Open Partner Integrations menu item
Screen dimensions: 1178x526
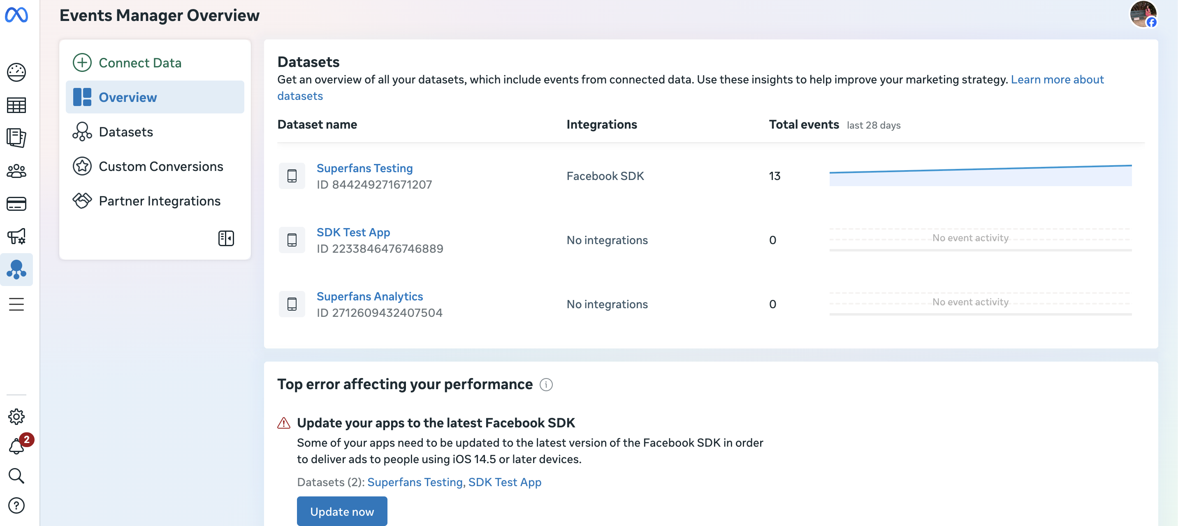point(159,201)
